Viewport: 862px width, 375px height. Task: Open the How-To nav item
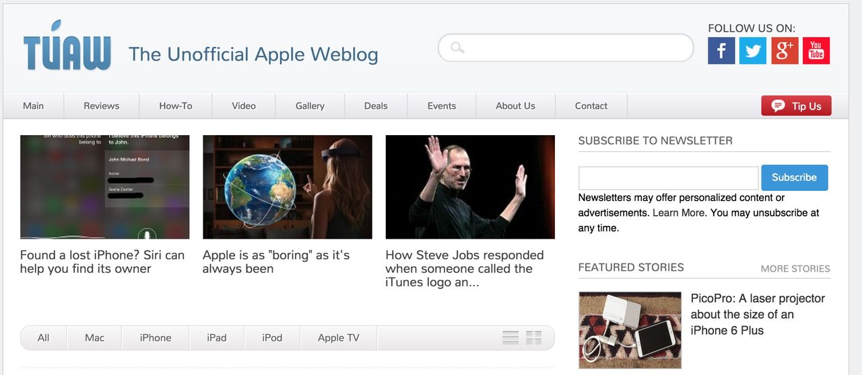[x=176, y=106]
